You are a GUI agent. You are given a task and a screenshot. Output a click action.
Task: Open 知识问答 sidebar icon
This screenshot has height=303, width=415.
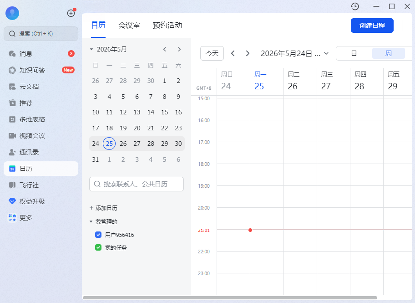click(12, 70)
